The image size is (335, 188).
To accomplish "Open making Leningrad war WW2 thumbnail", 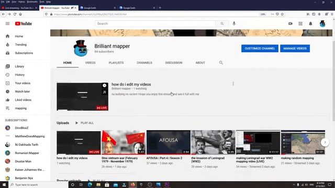I will pos(258,143).
